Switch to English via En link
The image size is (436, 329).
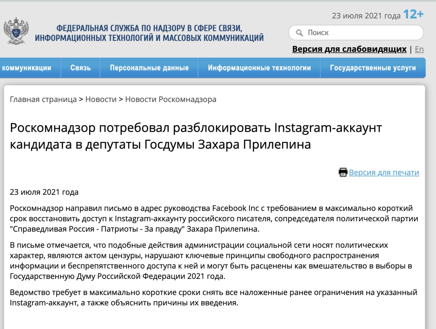point(419,49)
